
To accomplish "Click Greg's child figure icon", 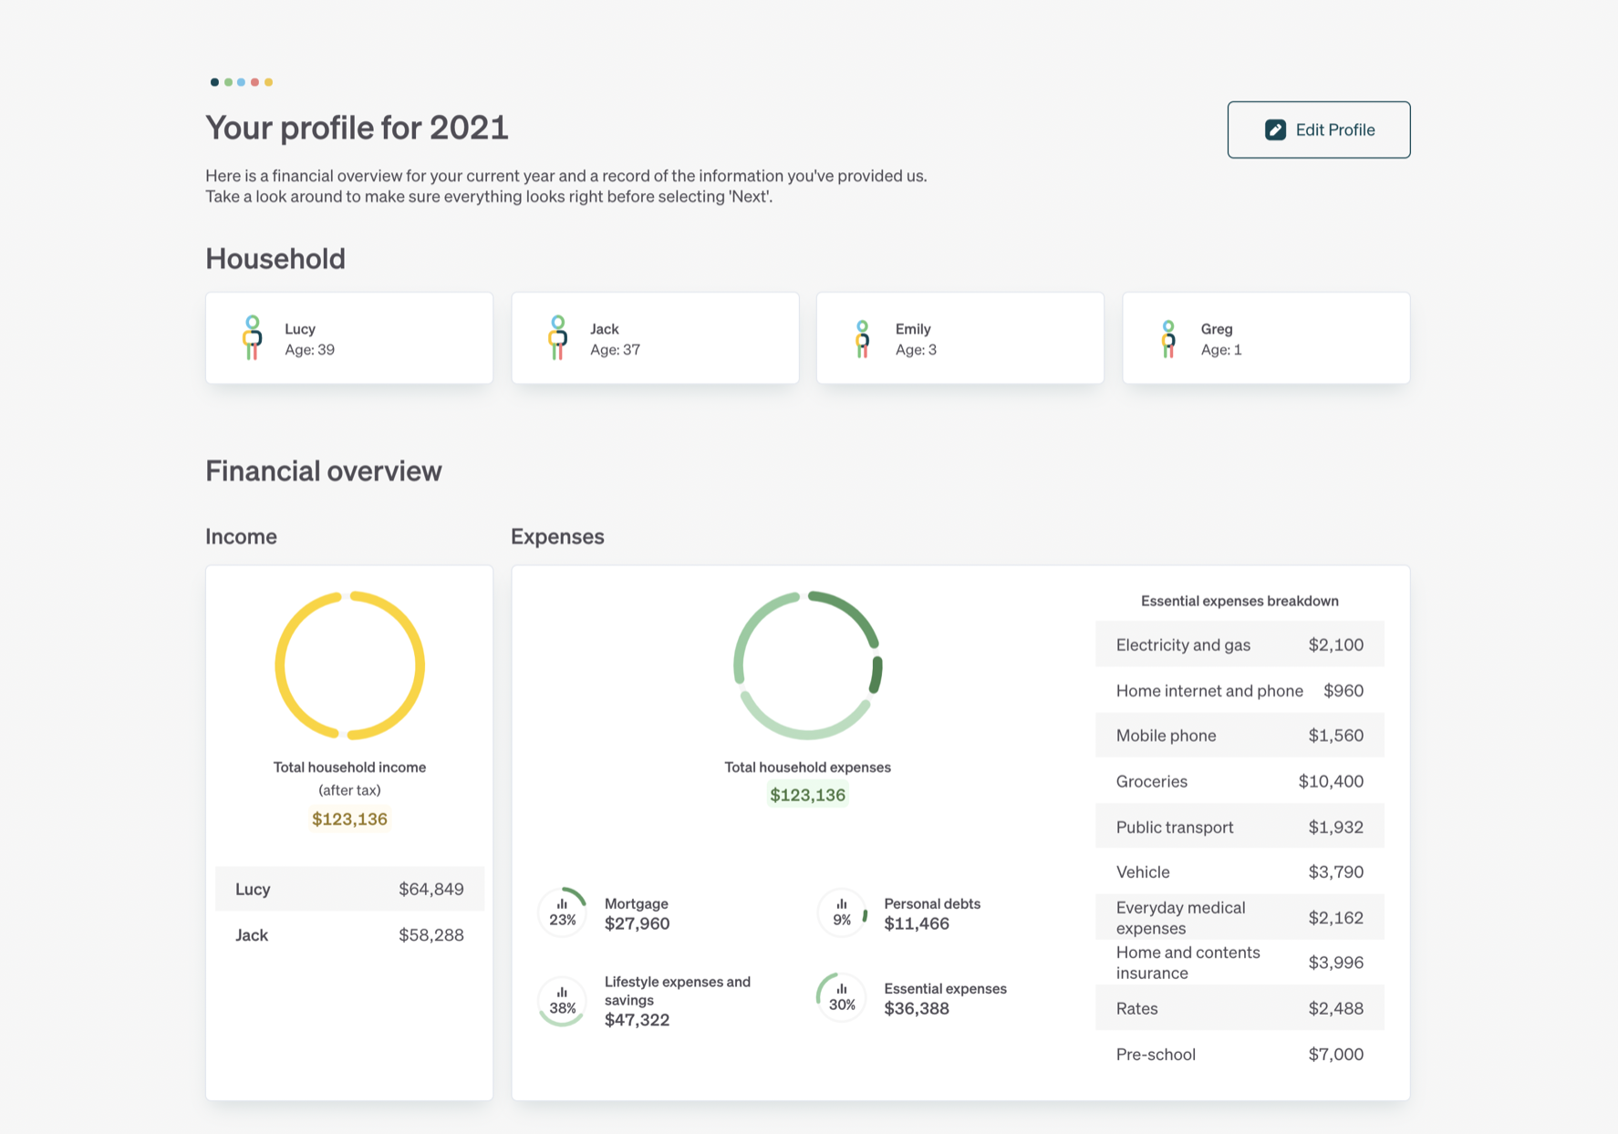I will 1167,338.
